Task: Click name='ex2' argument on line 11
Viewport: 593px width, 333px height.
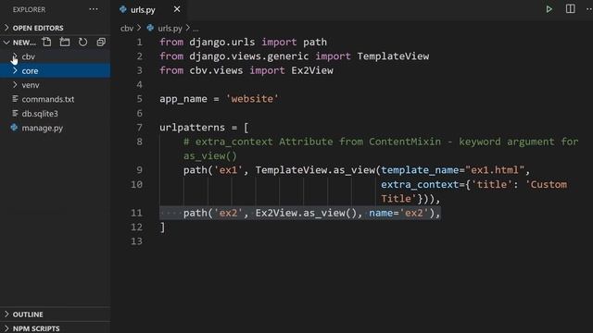Action: 398,213
